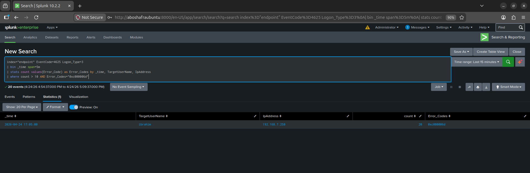Open the Smart Mode dropdown

[508, 87]
